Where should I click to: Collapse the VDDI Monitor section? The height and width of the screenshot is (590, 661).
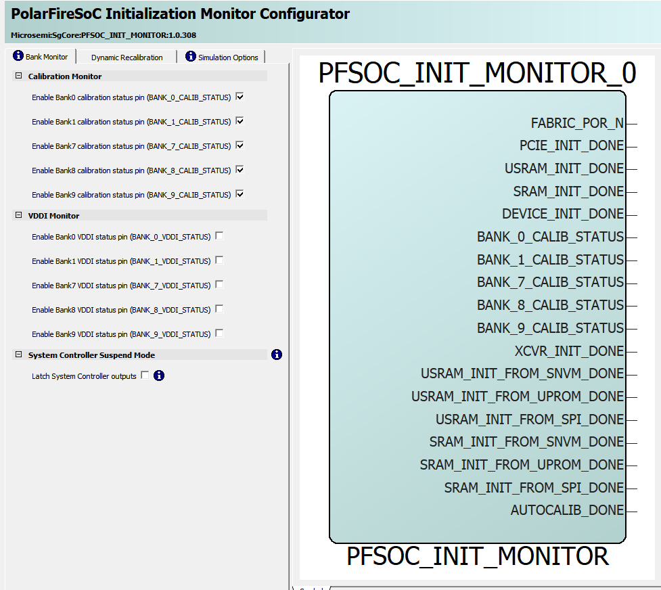(19, 216)
